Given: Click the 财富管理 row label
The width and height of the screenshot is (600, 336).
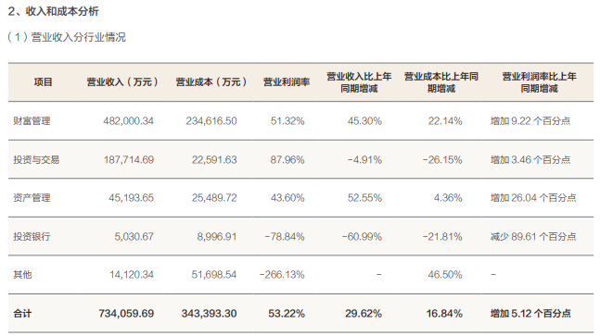Looking at the screenshot, I should point(32,121).
